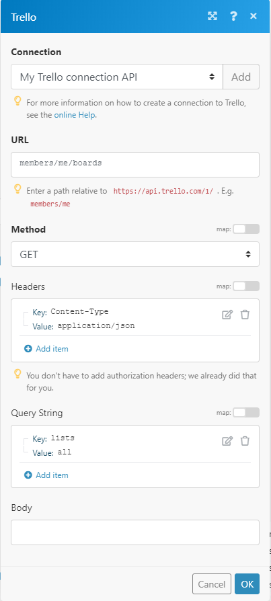Screen dimensions: 271x601
Task: Delete the lists query string item
Action: [x=245, y=441]
